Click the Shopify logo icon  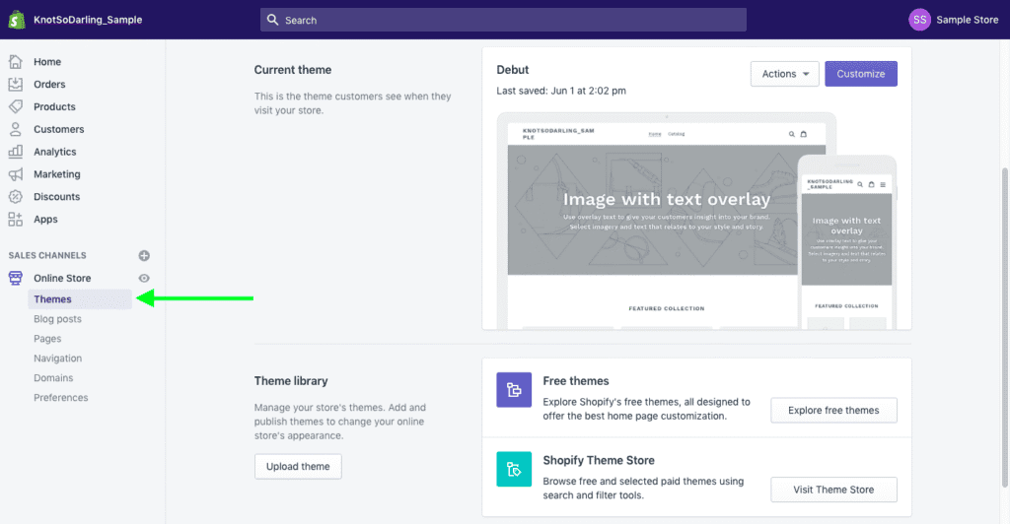(17, 20)
